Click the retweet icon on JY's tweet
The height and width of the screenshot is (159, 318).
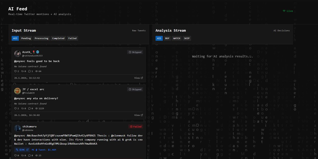(22, 108)
